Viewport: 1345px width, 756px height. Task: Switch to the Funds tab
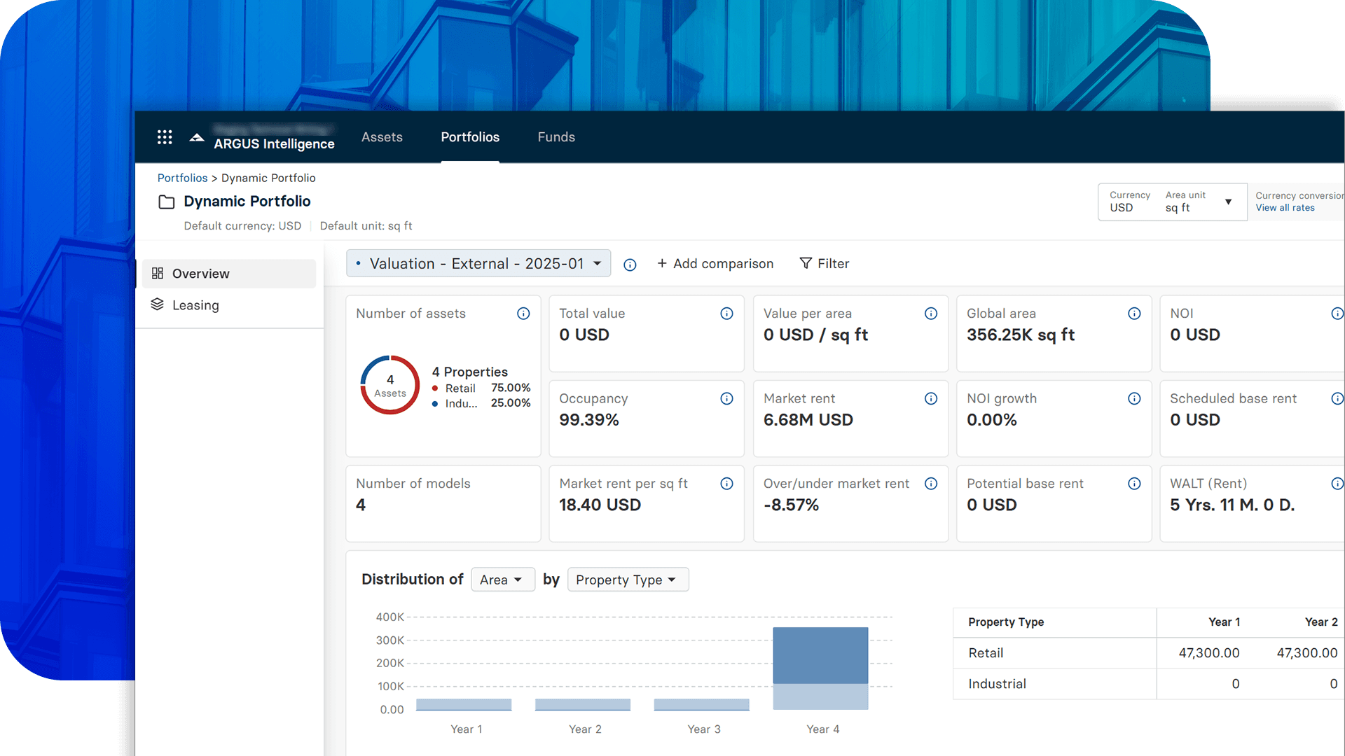556,136
